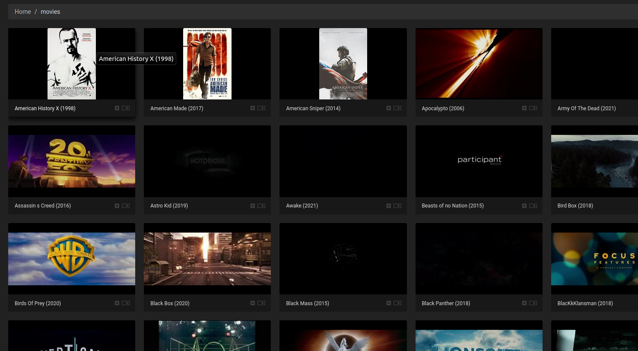Click the play icon on Black Box card
Screen dimensions: 638x351
261,303
